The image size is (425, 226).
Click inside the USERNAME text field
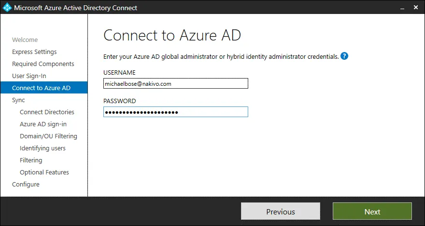click(175, 84)
